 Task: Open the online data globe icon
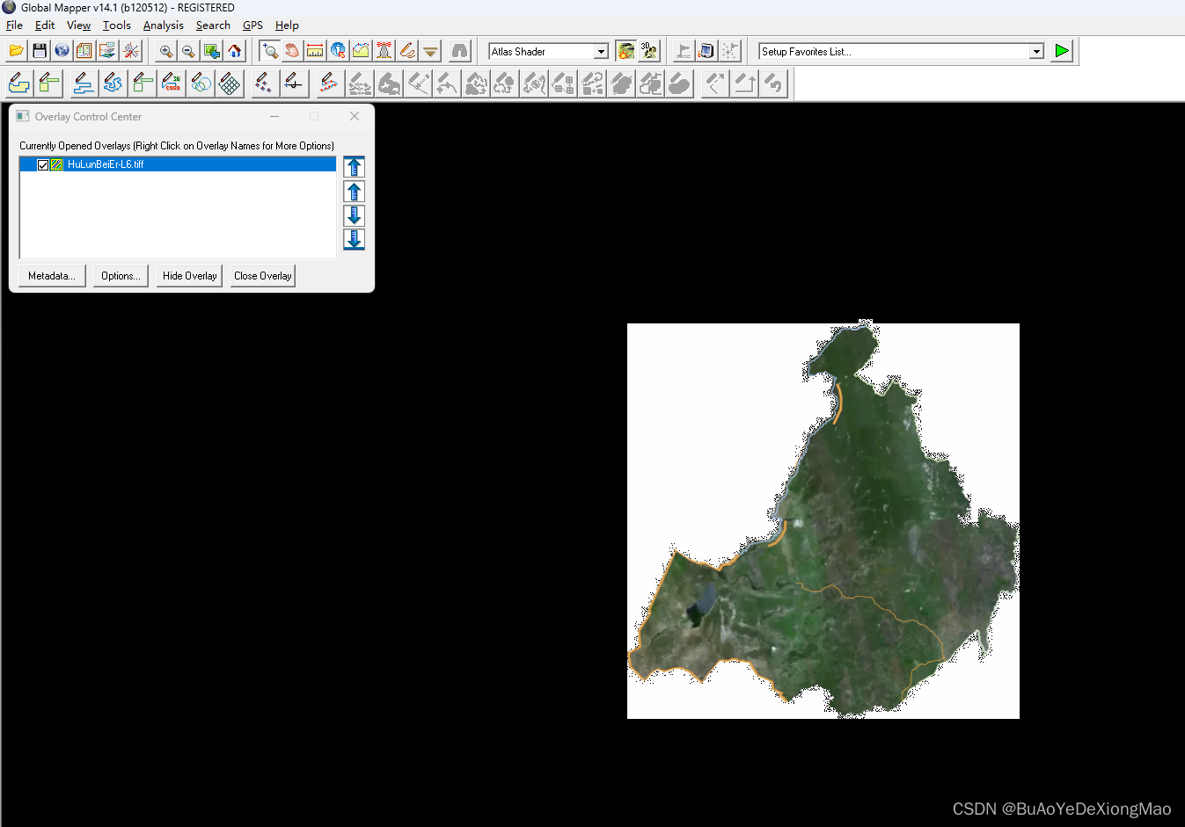(x=62, y=51)
